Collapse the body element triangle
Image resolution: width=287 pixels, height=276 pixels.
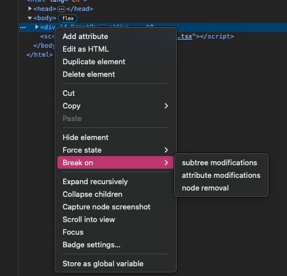point(30,18)
